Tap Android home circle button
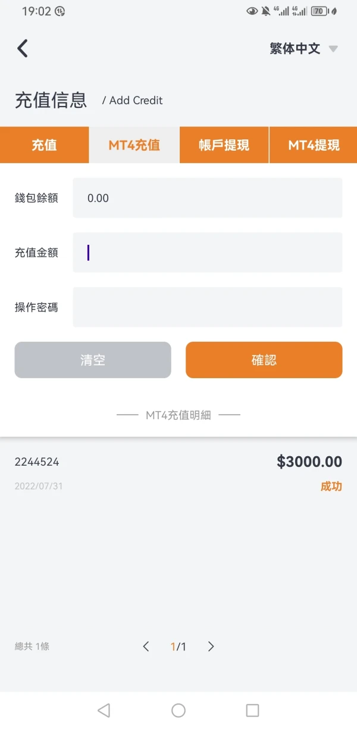 click(178, 710)
